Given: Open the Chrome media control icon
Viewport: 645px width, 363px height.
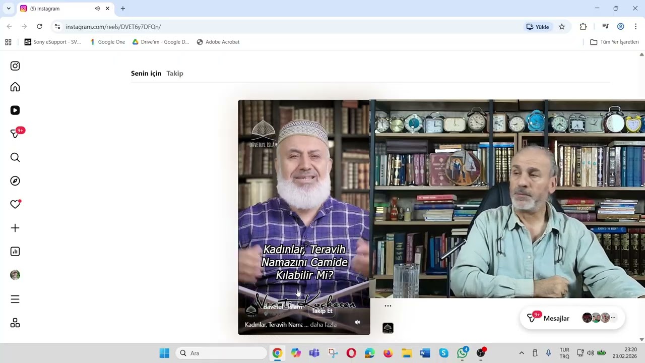Looking at the screenshot, I should click(605, 27).
